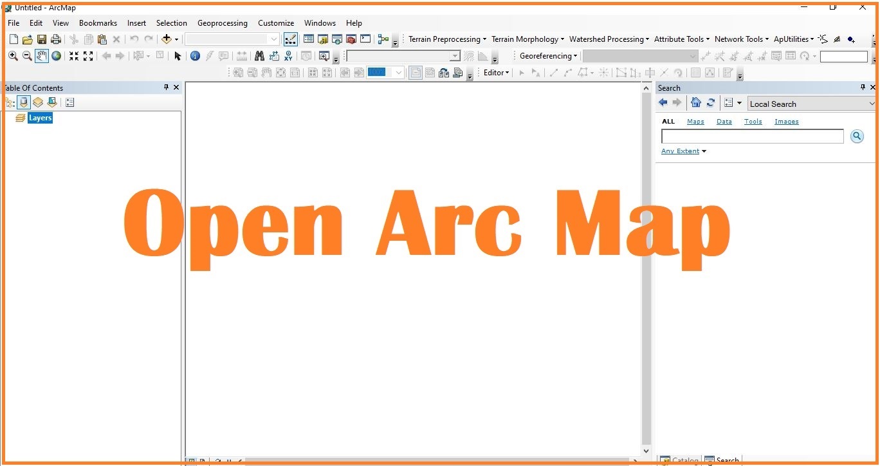
Task: Create a new map document
Action: (14, 39)
